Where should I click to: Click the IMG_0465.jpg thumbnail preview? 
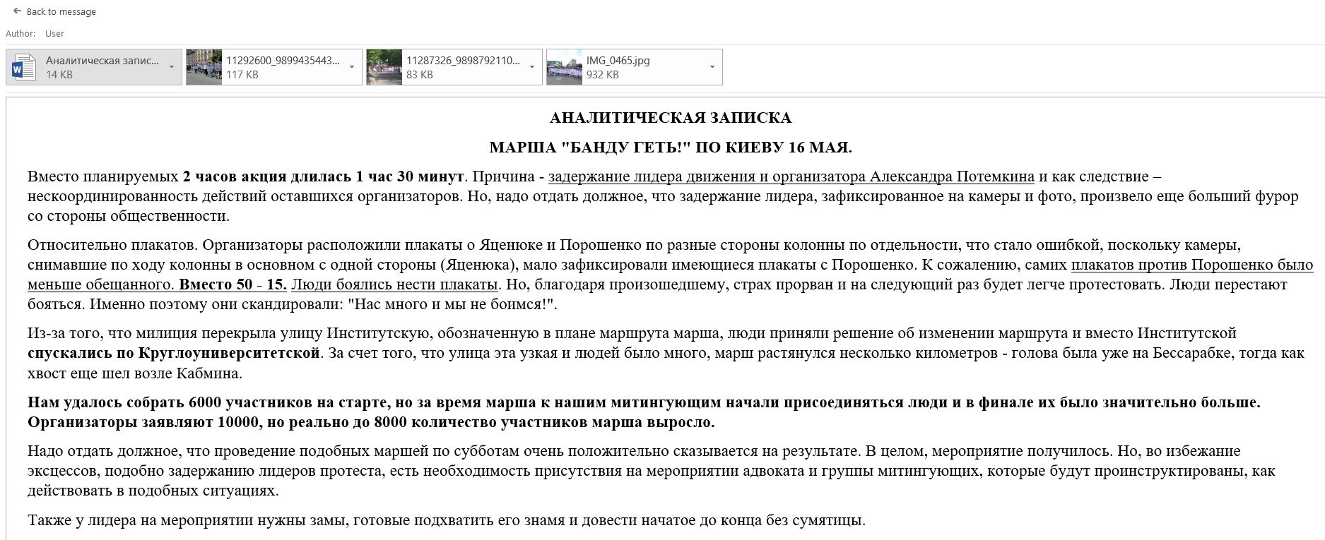pyautogui.click(x=565, y=67)
